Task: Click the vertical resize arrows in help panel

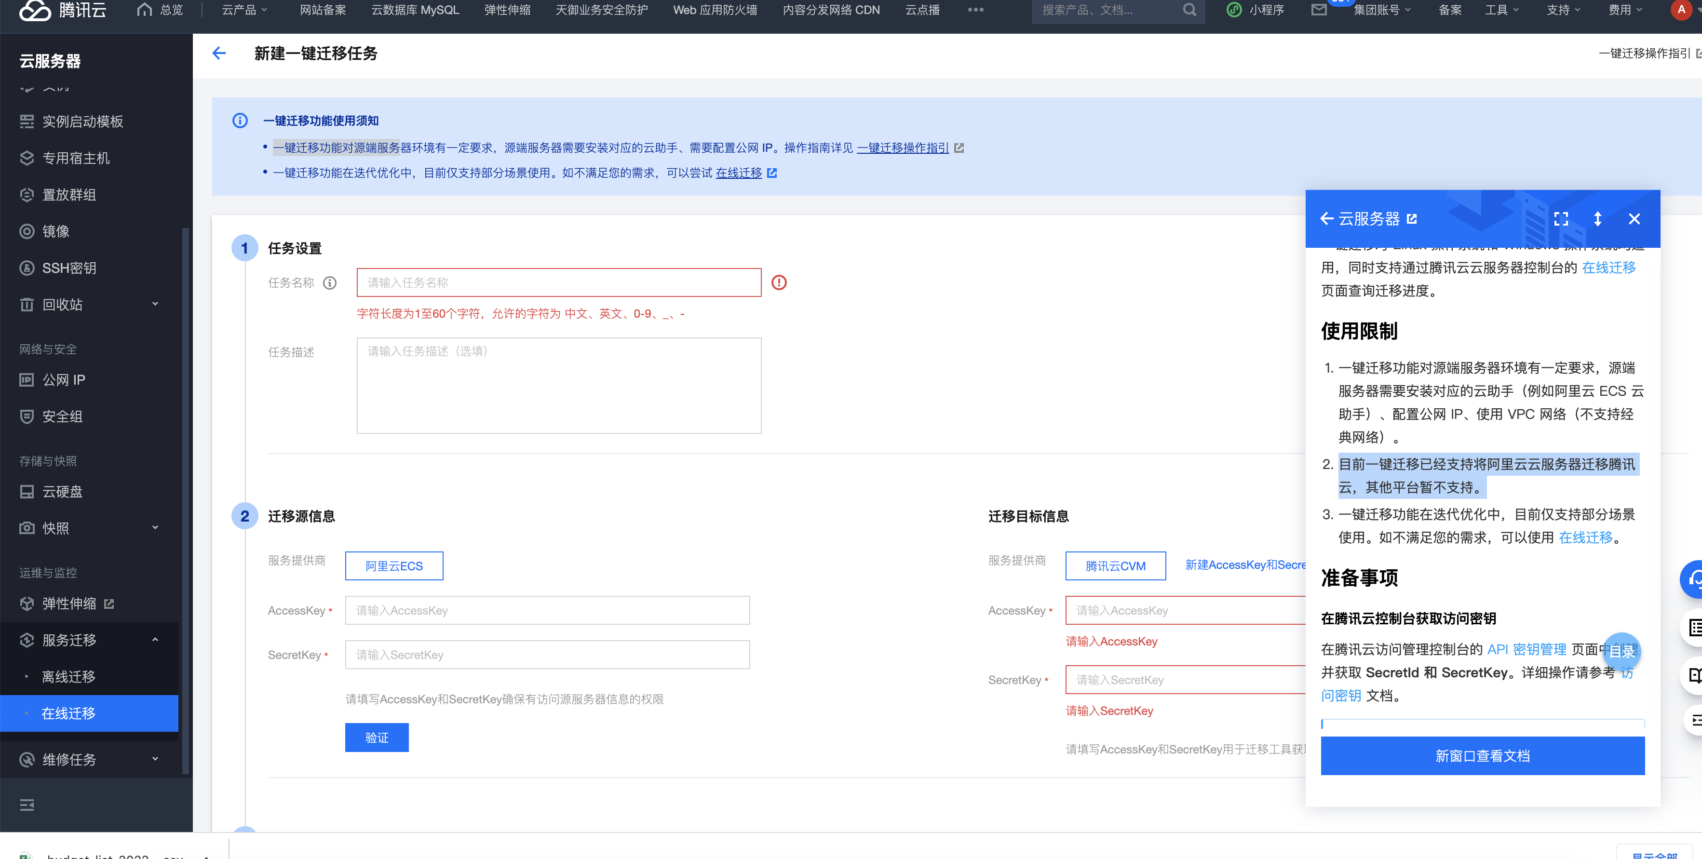Action: coord(1597,219)
